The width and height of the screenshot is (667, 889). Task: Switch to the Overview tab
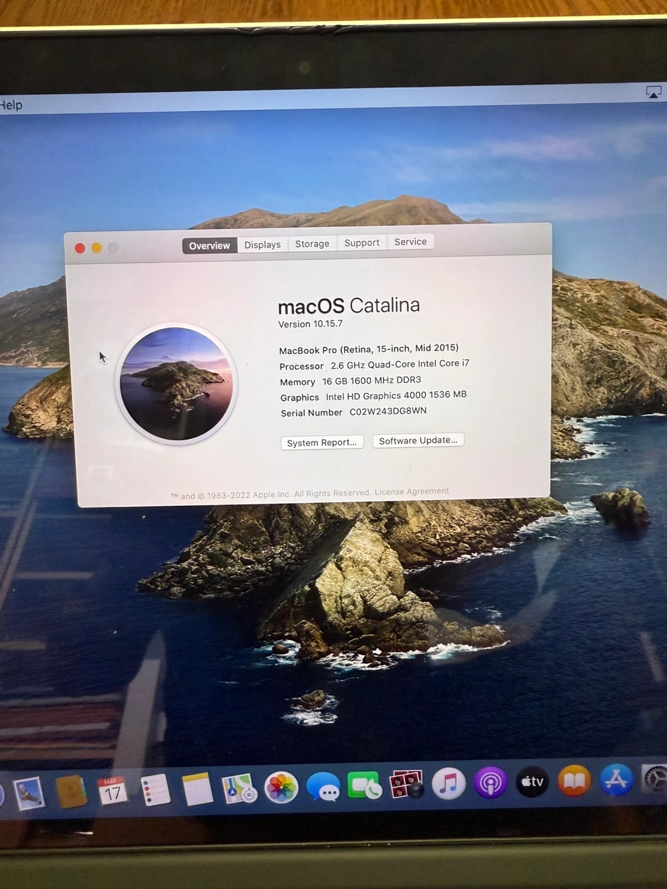(x=209, y=246)
